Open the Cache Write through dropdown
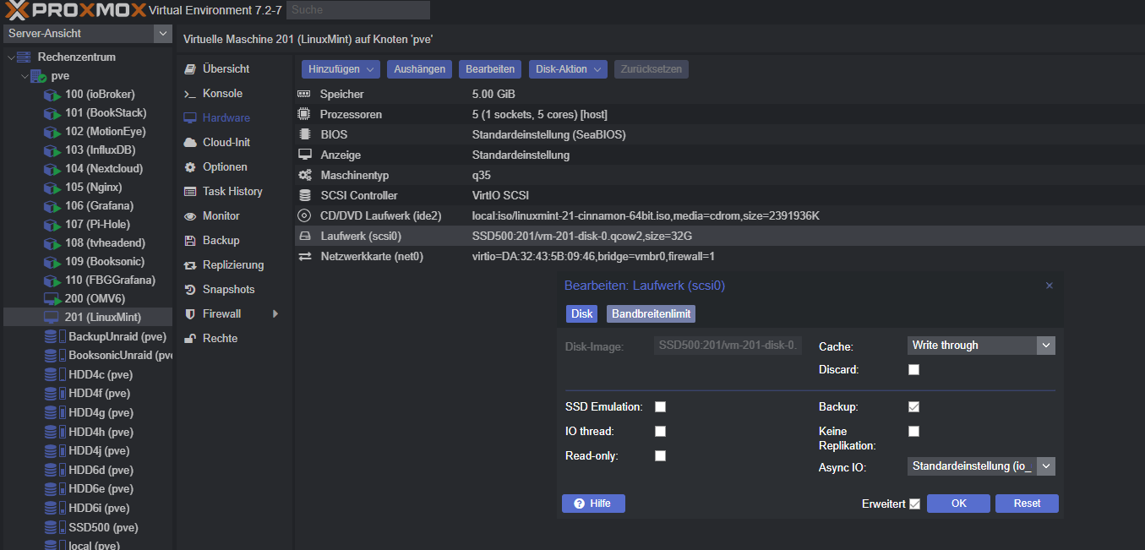This screenshot has height=550, width=1145. (x=1046, y=345)
